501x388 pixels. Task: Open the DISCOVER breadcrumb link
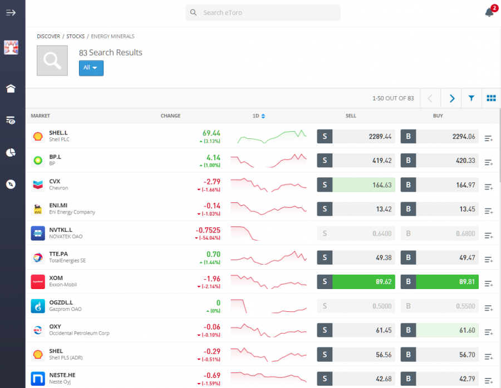48,36
